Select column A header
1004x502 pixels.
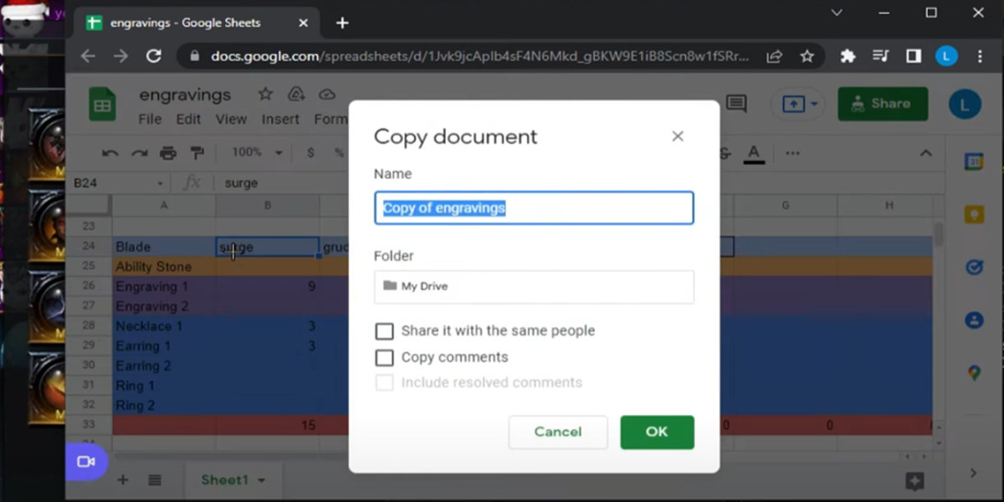[x=164, y=205]
